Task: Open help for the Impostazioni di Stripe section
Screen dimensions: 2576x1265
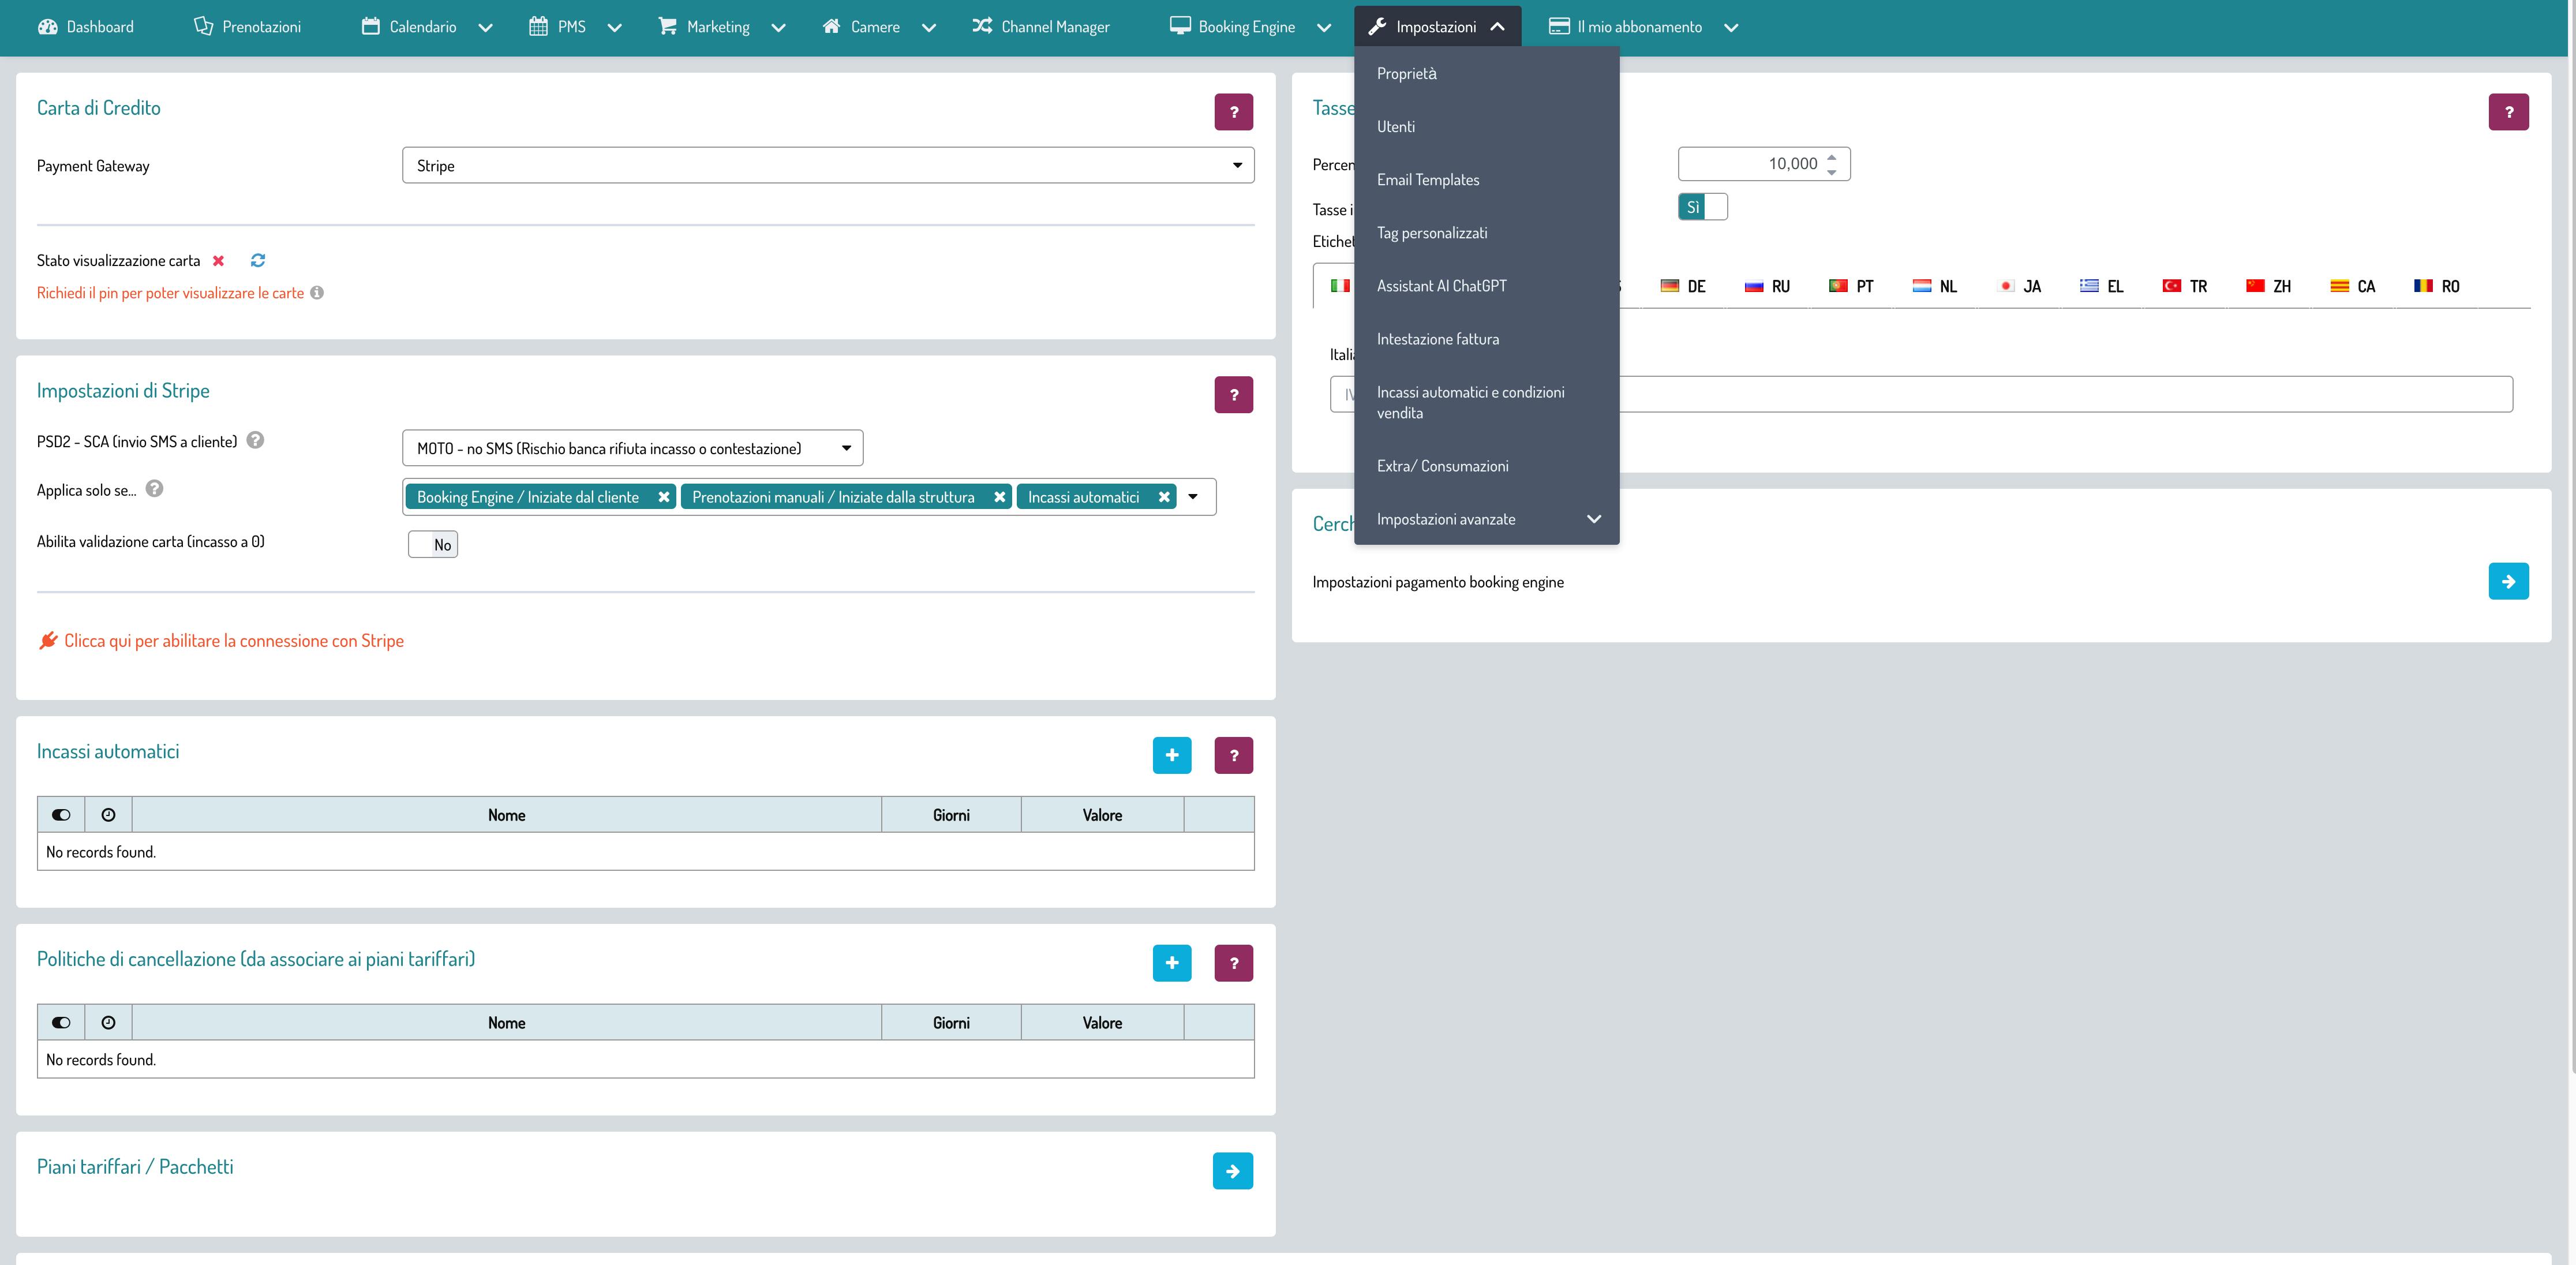Action: click(x=1233, y=395)
